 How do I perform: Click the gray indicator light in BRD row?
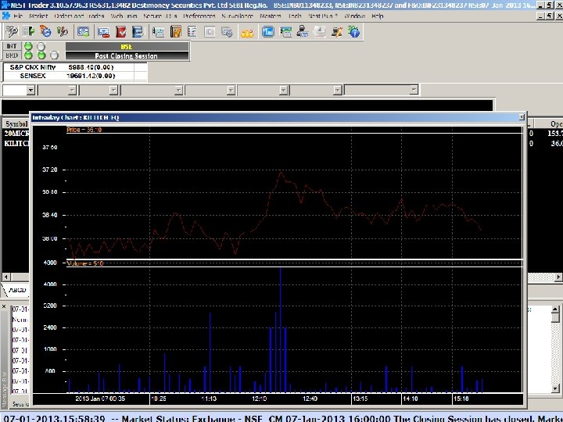(x=54, y=55)
